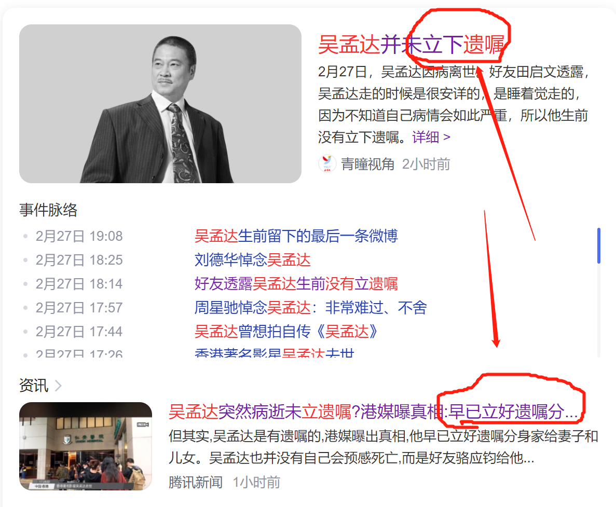Image resolution: width=616 pixels, height=507 pixels.
Task: Click the summary paragraph starting 2月27日，吴孟达因病离世
Action: (454, 104)
